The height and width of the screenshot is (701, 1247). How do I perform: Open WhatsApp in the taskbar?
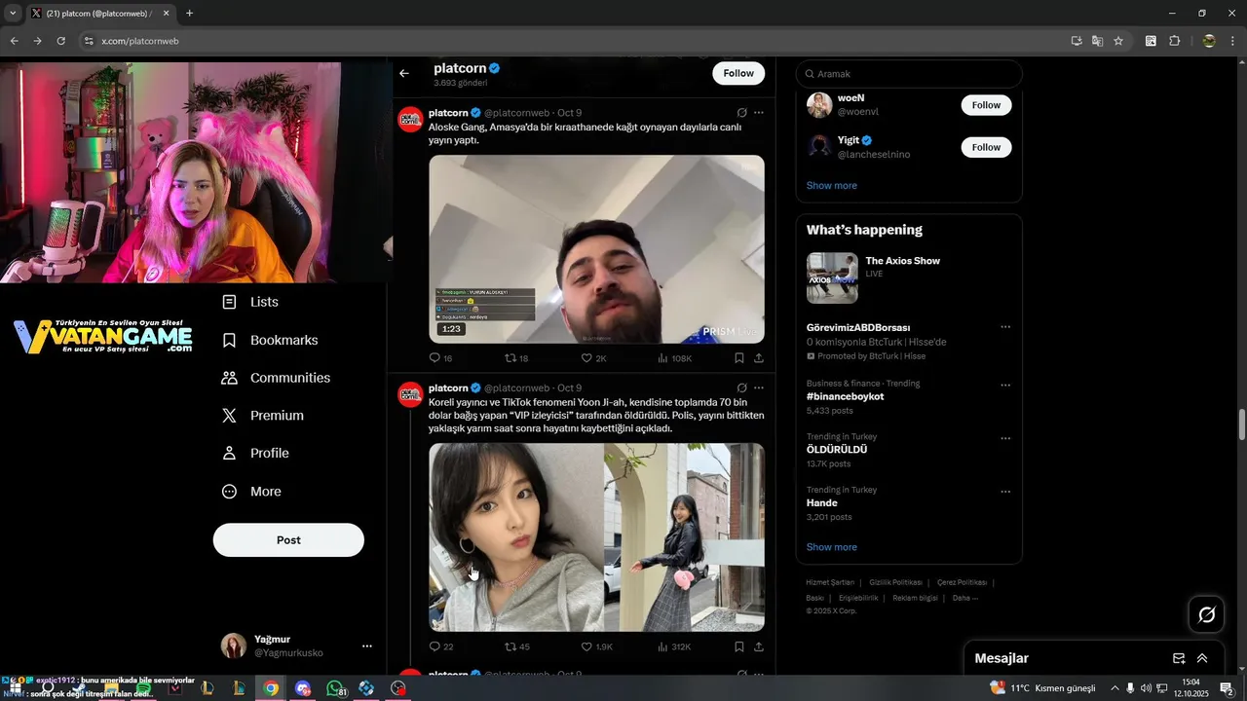[334, 688]
